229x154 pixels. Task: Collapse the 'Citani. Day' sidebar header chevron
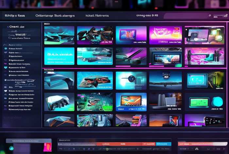tap(8, 27)
